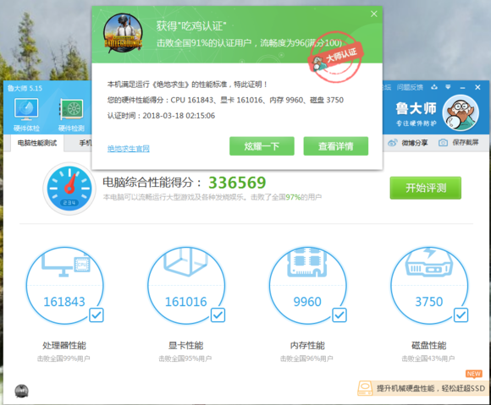Click the 显卡性能 label
The width and height of the screenshot is (491, 405).
tap(185, 346)
